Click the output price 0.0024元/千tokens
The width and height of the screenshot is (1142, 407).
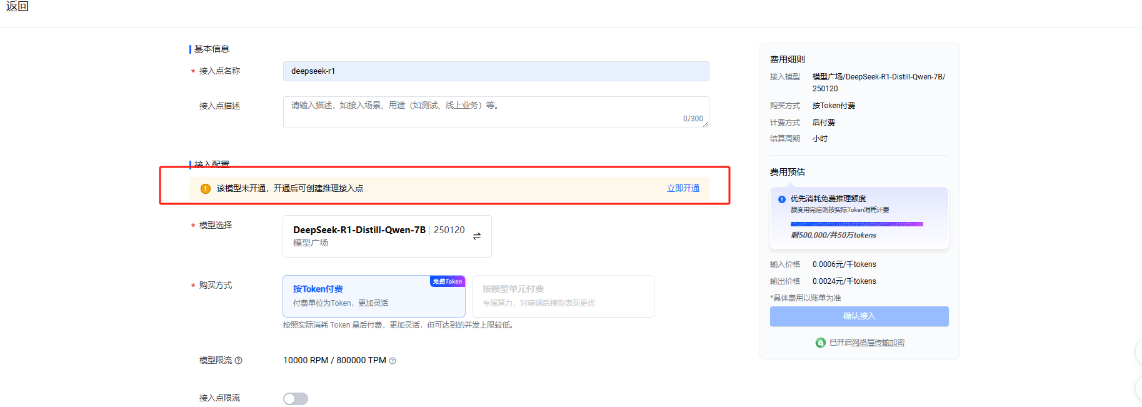844,281
